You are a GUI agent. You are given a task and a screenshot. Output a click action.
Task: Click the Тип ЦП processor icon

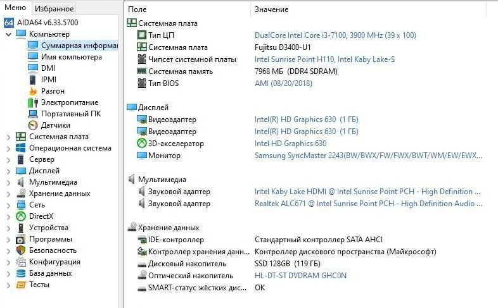point(142,35)
